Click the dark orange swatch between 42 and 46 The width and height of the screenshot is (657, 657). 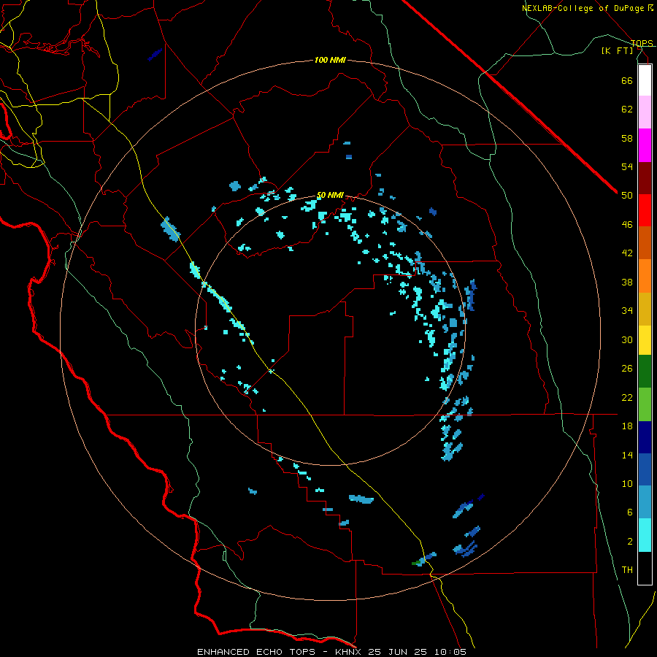645,243
